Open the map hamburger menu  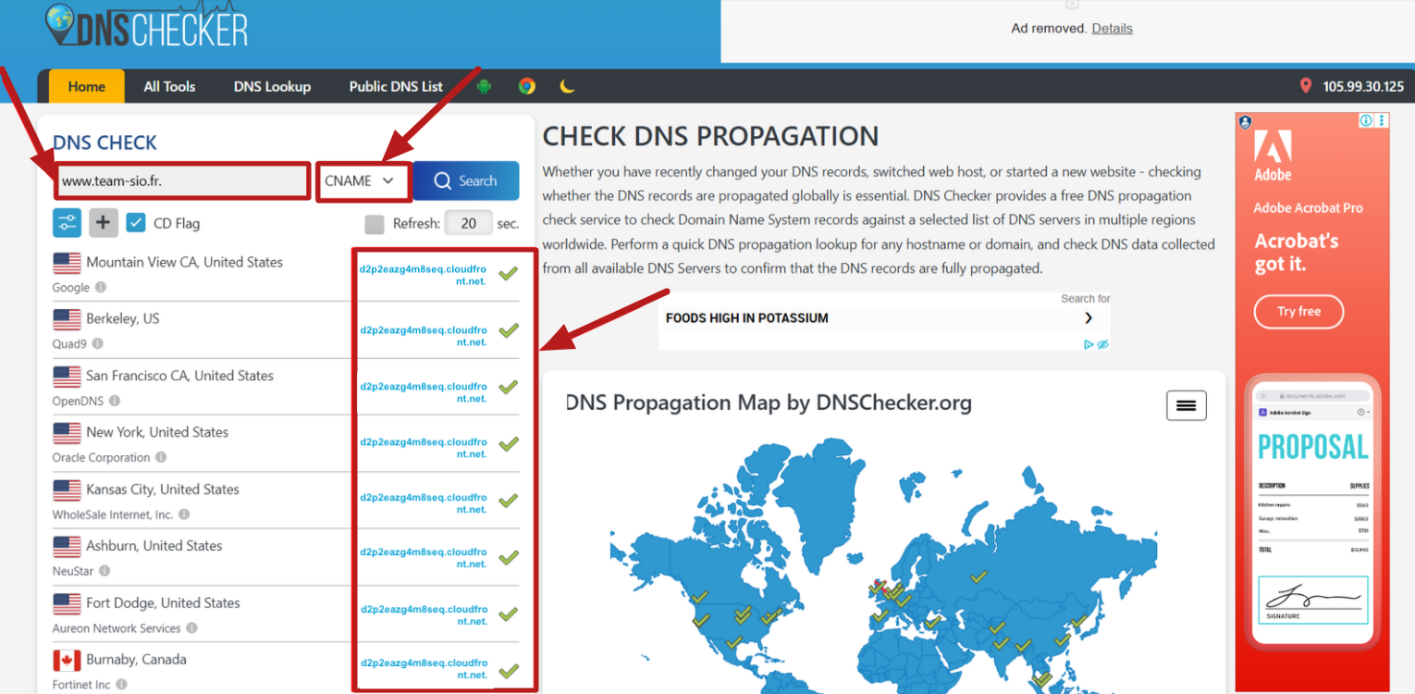pyautogui.click(x=1187, y=405)
